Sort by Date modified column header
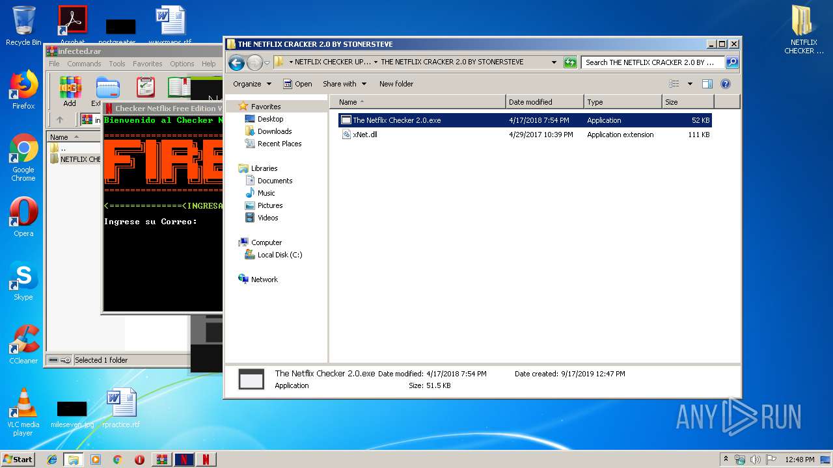This screenshot has width=833, height=468. pyautogui.click(x=545, y=102)
